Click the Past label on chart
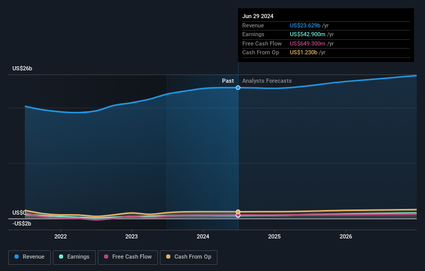The width and height of the screenshot is (425, 271). (228, 81)
